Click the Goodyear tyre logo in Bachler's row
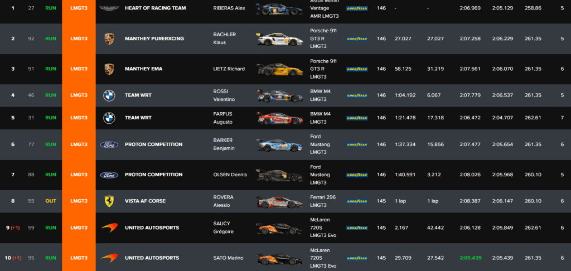Image resolution: width=571 pixels, height=271 pixels. click(x=357, y=39)
